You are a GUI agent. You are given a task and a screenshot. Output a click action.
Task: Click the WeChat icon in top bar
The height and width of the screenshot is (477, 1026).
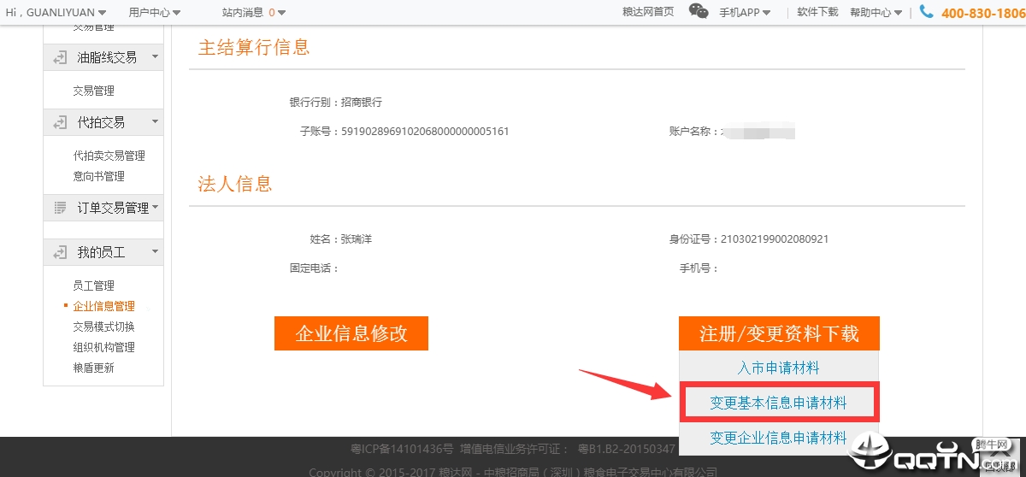point(699,12)
